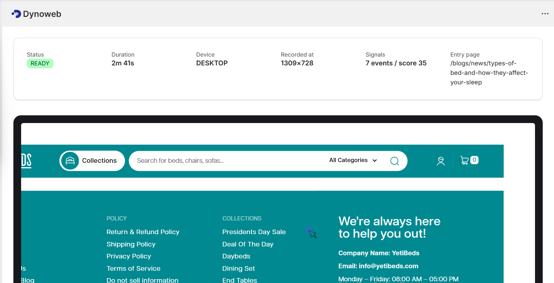This screenshot has width=554, height=283.
Task: Open the user account icon
Action: [x=440, y=161]
